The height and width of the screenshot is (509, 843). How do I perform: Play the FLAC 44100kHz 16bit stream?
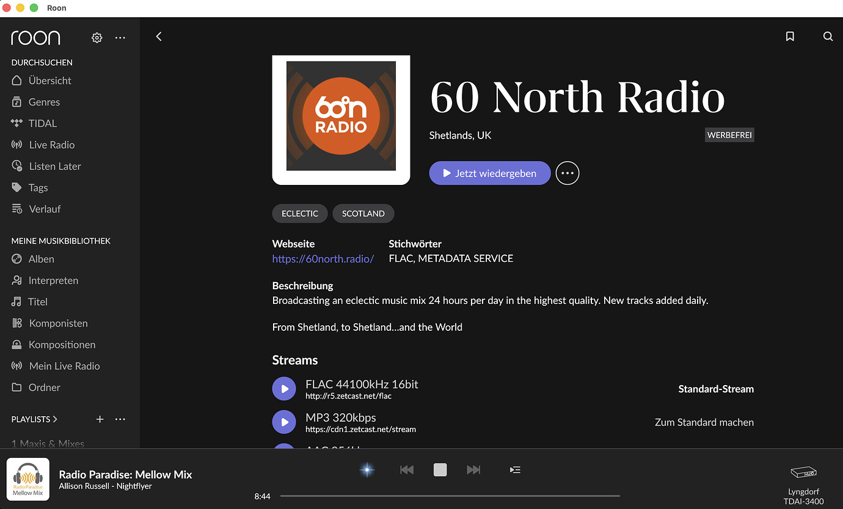(283, 389)
